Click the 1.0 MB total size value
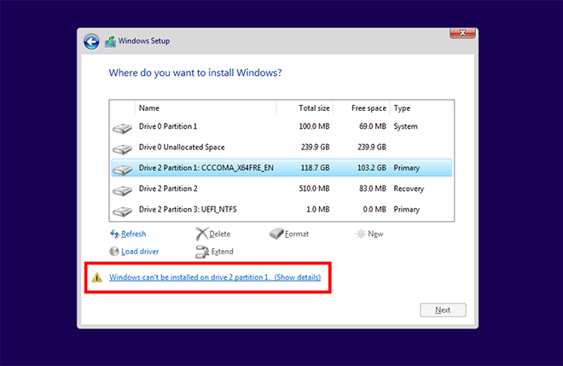This screenshot has height=366, width=563. [318, 210]
